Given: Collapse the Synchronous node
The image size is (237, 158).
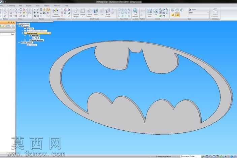Looking at the screenshot, I should tap(22, 33).
